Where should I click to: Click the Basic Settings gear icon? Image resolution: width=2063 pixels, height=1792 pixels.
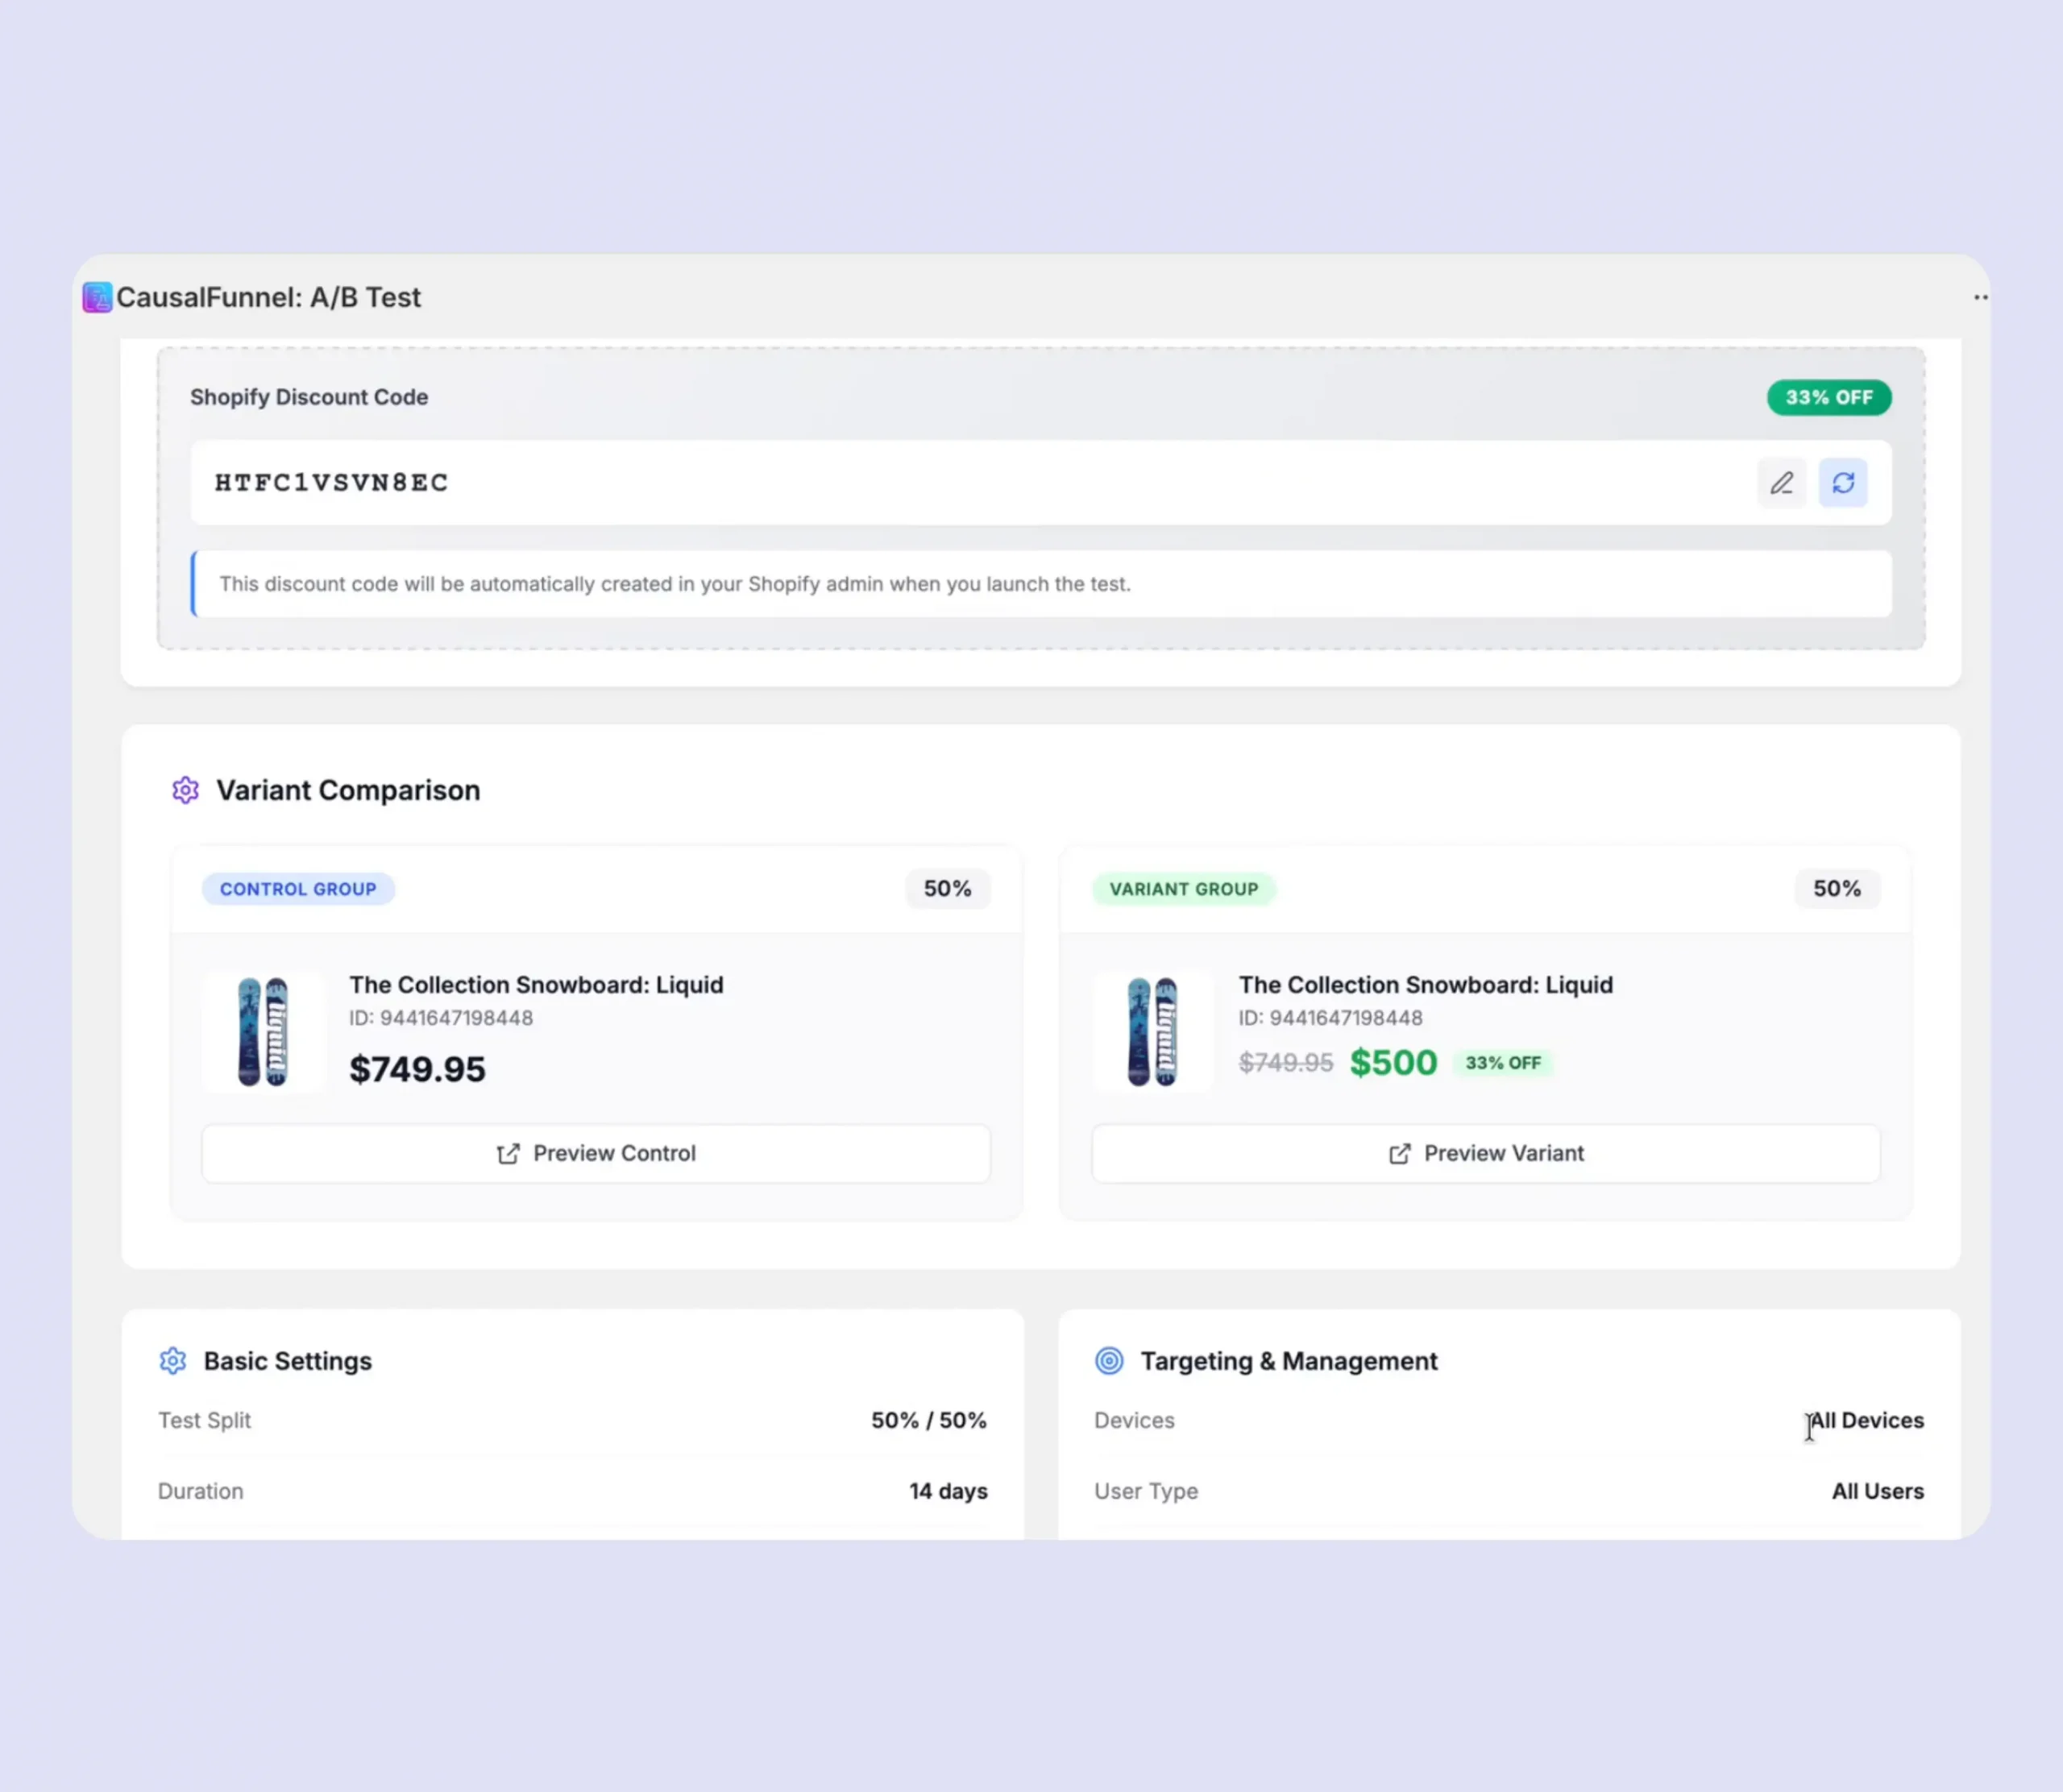click(173, 1360)
